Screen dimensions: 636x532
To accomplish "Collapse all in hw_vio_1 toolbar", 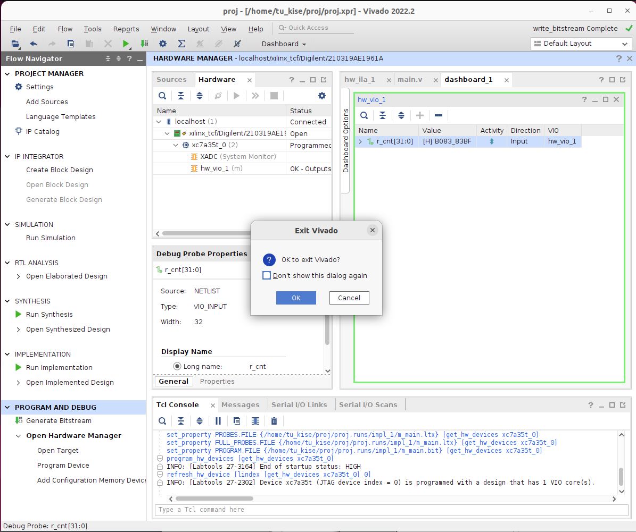I will 383,115.
